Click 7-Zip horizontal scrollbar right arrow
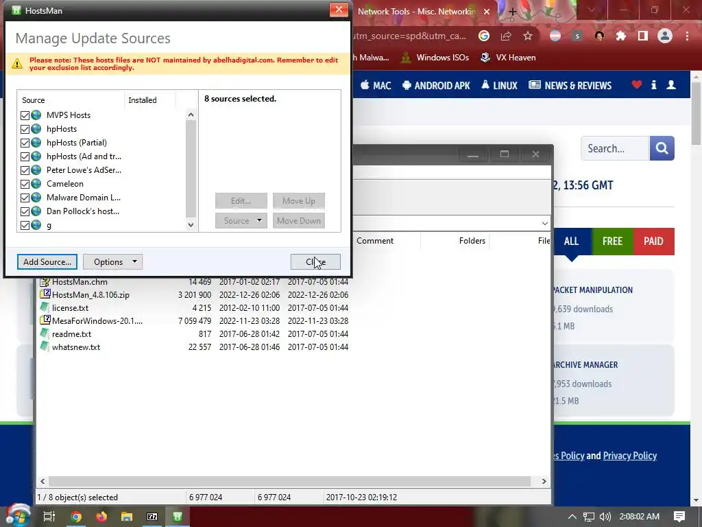Viewport: 702px width, 527px height. 544,481
